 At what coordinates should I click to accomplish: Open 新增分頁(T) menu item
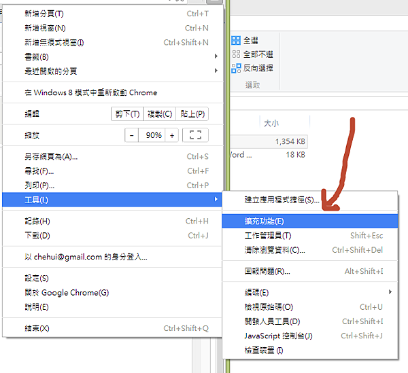112,14
